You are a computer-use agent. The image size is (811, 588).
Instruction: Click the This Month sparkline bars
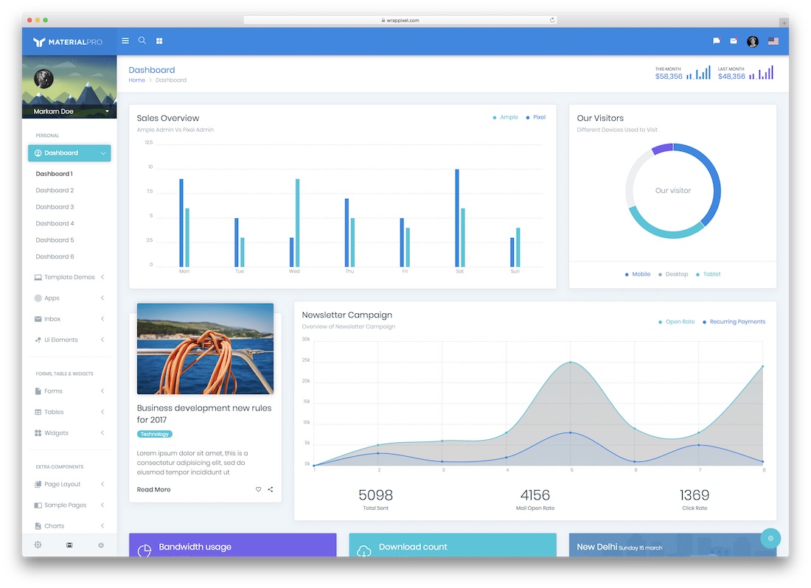699,73
